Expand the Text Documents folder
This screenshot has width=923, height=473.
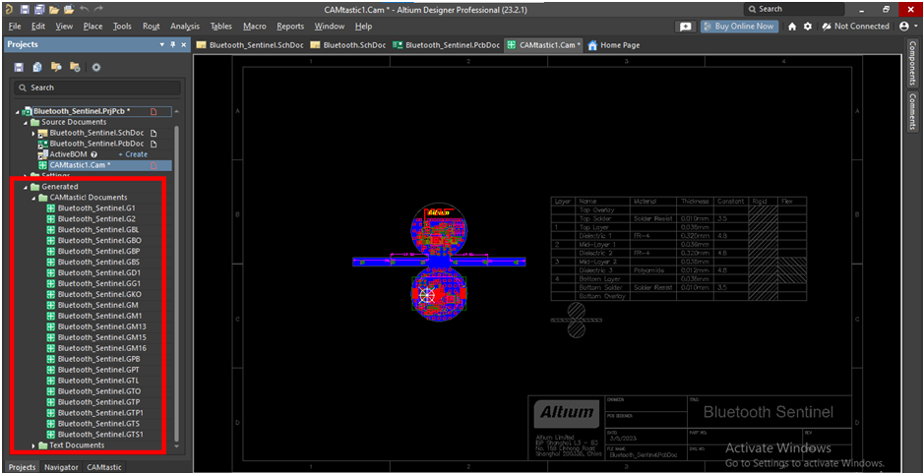click(33, 445)
